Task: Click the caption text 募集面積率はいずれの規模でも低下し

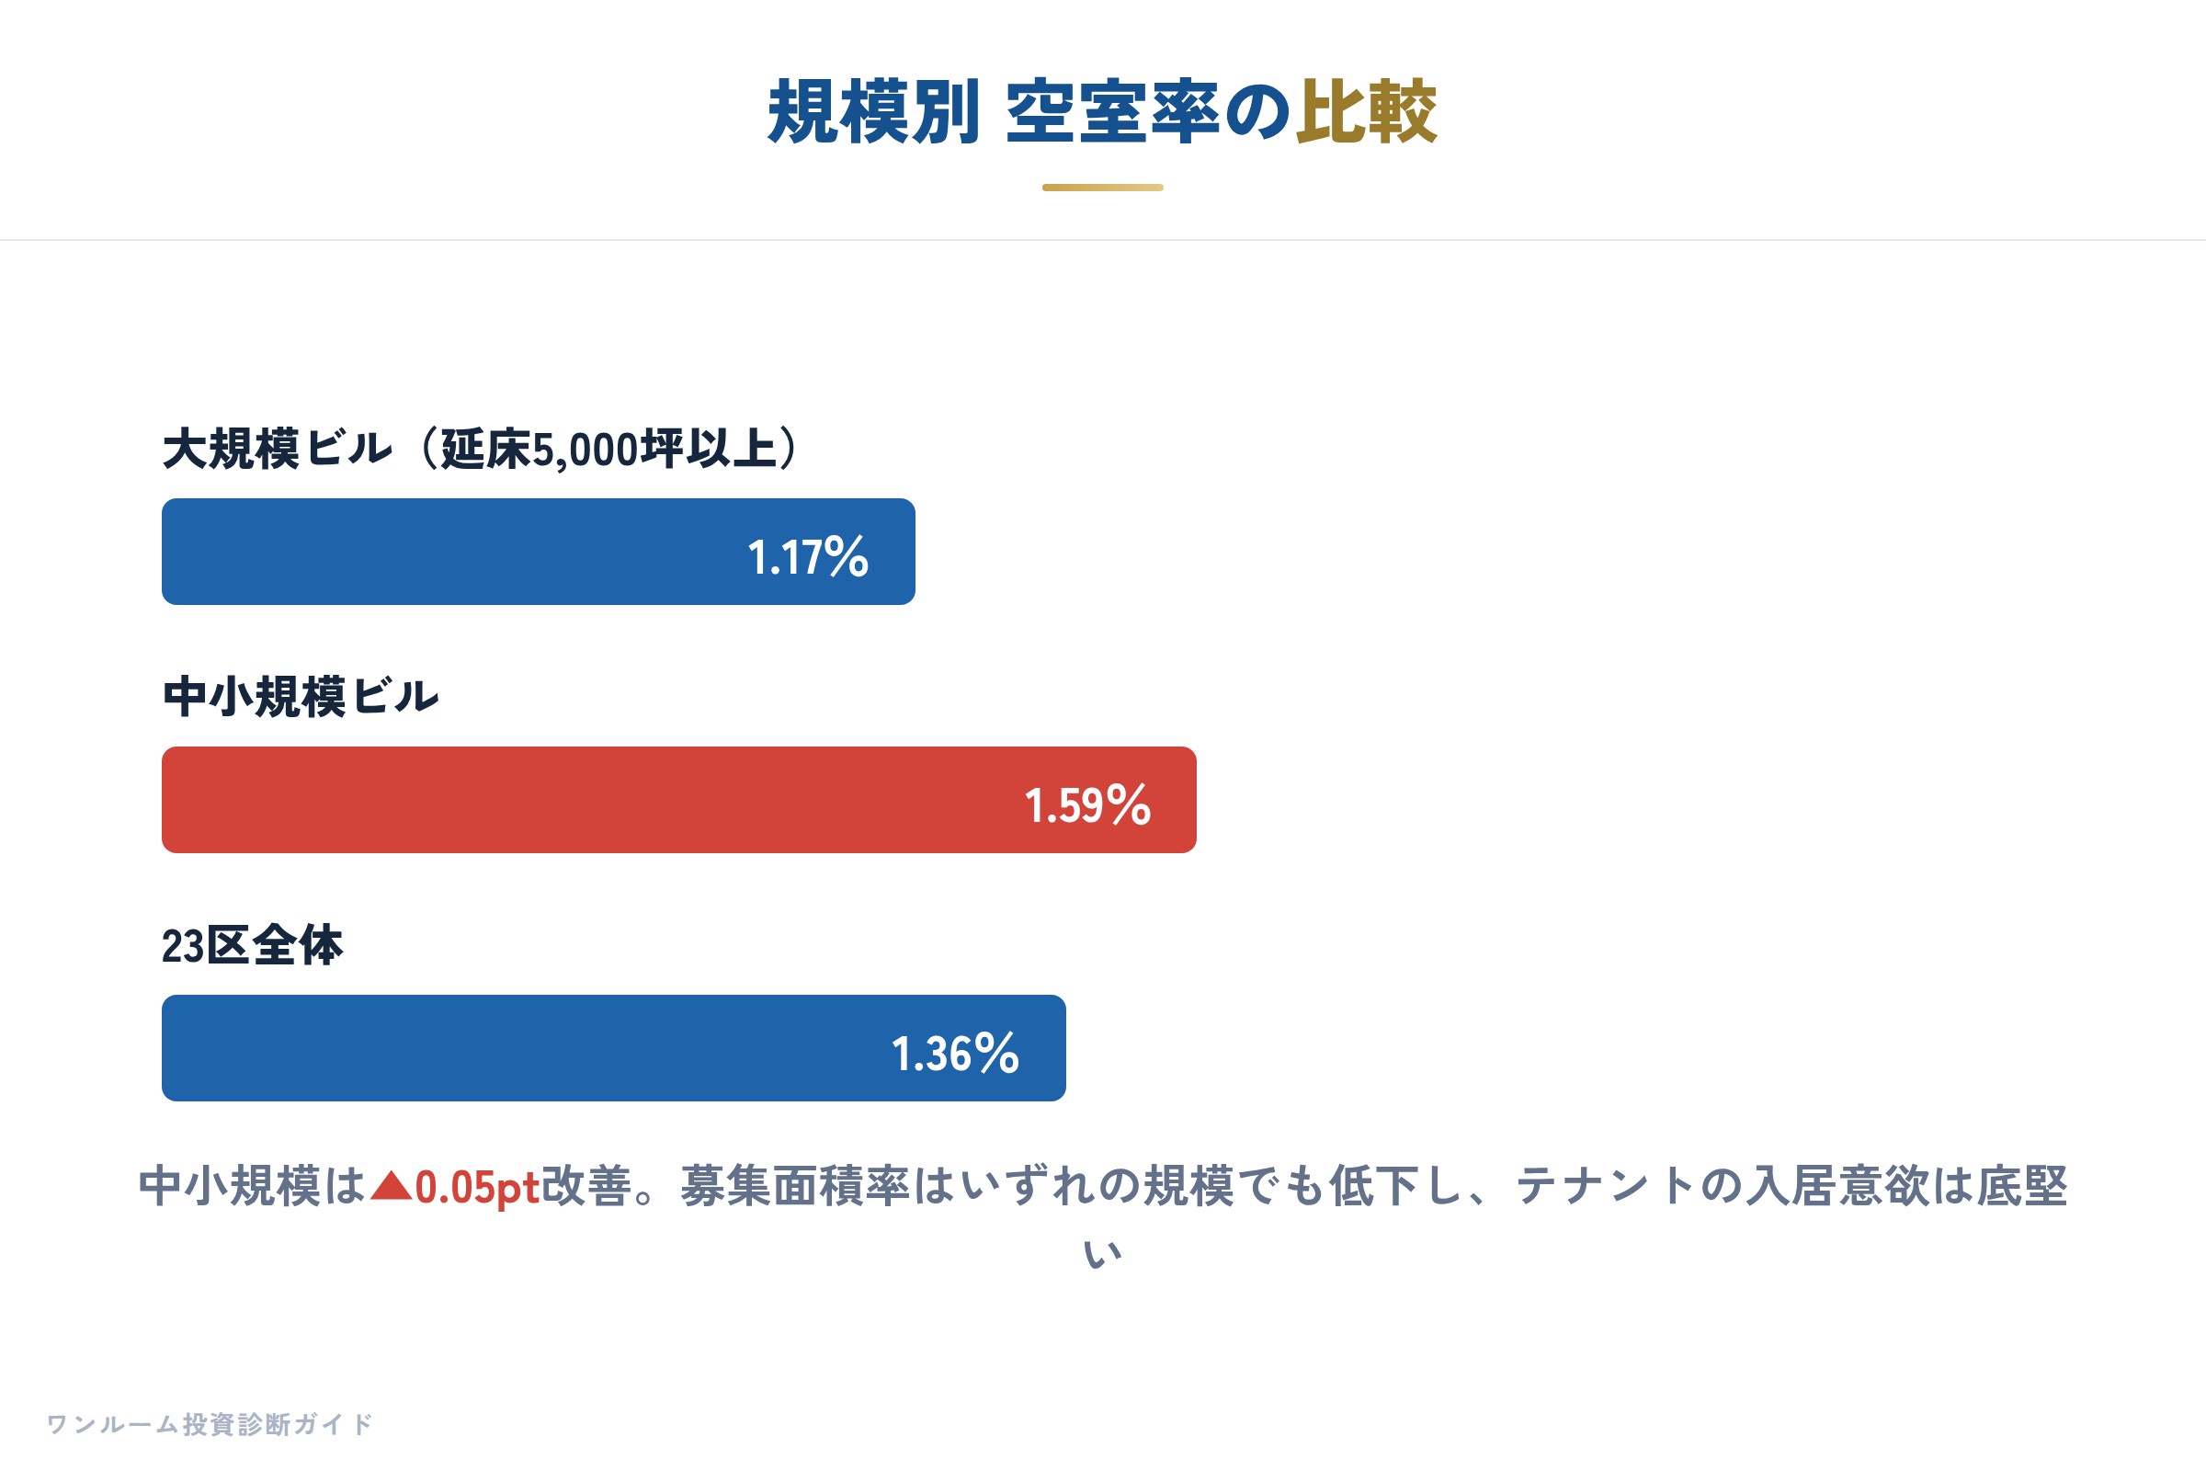Action: [x=1071, y=1187]
